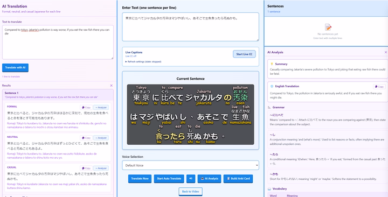Image resolution: width=388 pixels, height=197 pixels.
Task: Send FORMAL translation to Analyzer
Action: point(101,108)
